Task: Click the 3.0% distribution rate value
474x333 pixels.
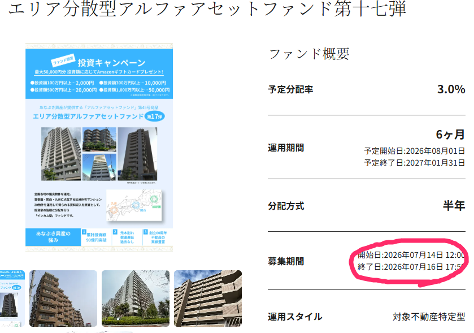Action: click(x=451, y=89)
